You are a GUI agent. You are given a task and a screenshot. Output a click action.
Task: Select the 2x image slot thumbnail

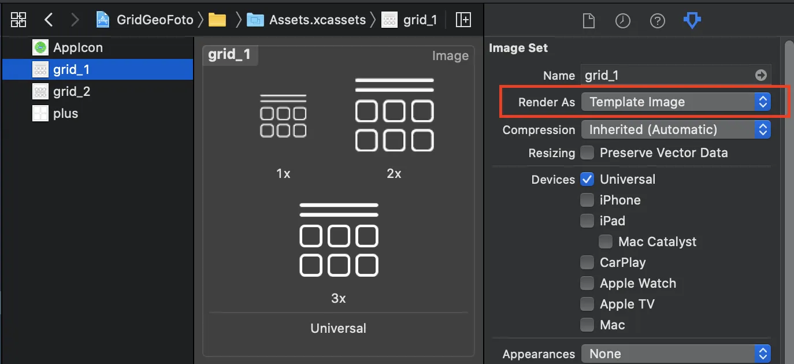coord(394,114)
